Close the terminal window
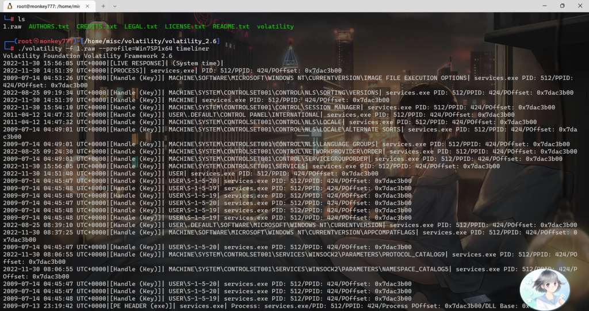Screen dimensions: 589x311 click(580, 6)
